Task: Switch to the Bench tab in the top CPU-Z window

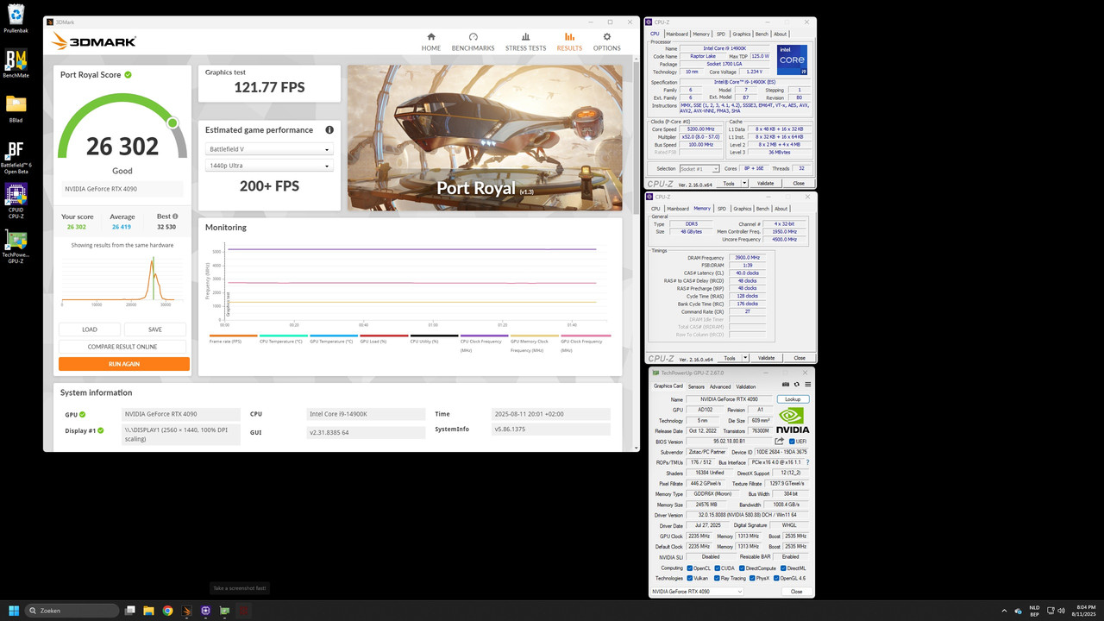Action: [762, 34]
